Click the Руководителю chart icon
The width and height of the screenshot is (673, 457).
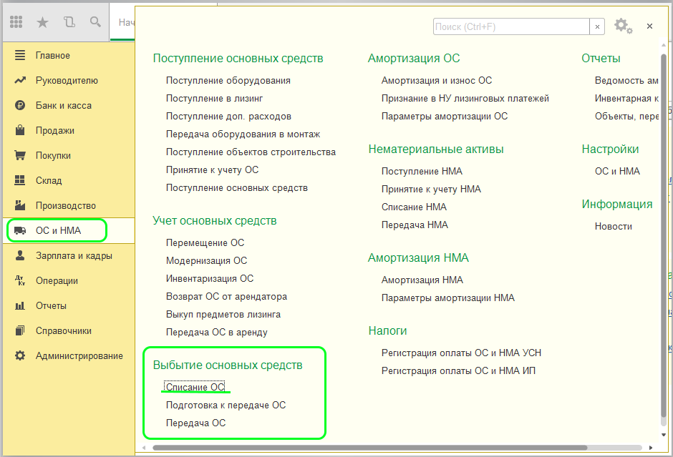tap(20, 80)
